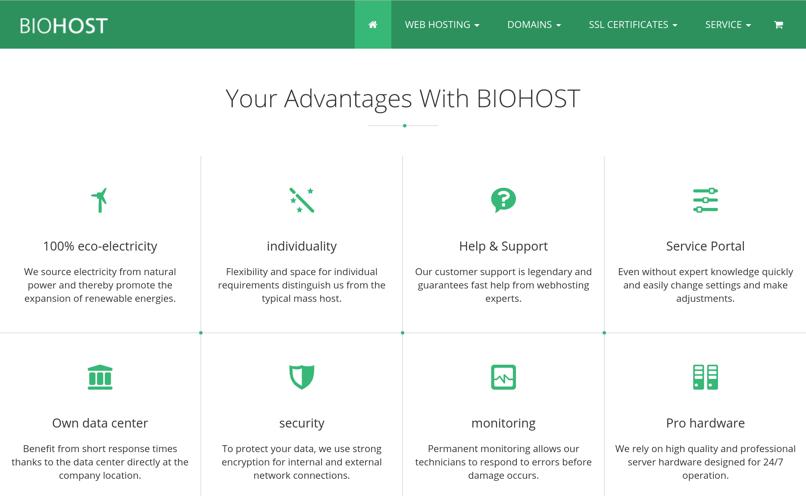Expand the Service menu
The image size is (806, 496).
tap(728, 25)
